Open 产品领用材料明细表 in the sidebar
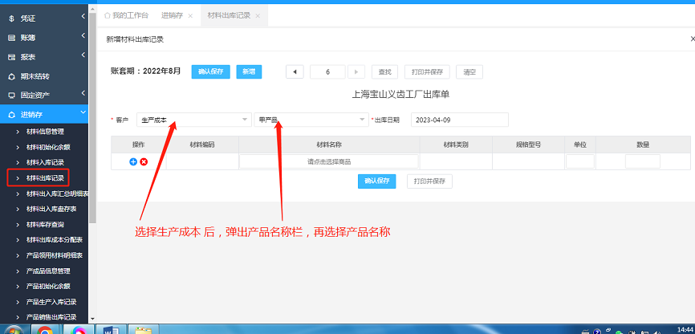Screen dimensions: 695x334 click(x=54, y=255)
